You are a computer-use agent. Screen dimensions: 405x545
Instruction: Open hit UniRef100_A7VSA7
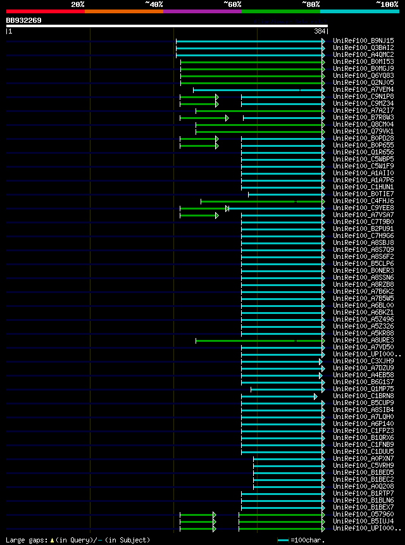tap(363, 215)
